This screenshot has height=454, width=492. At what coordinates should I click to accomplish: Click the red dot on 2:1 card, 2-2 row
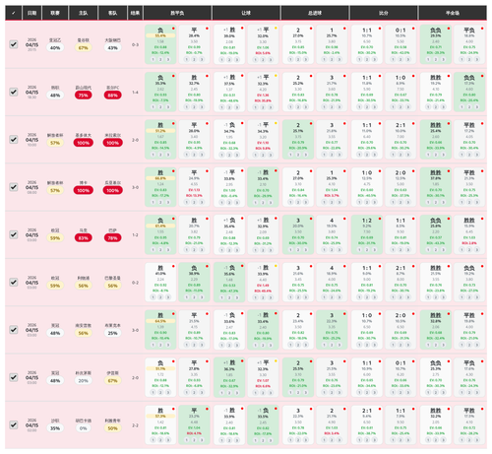tap(380, 409)
